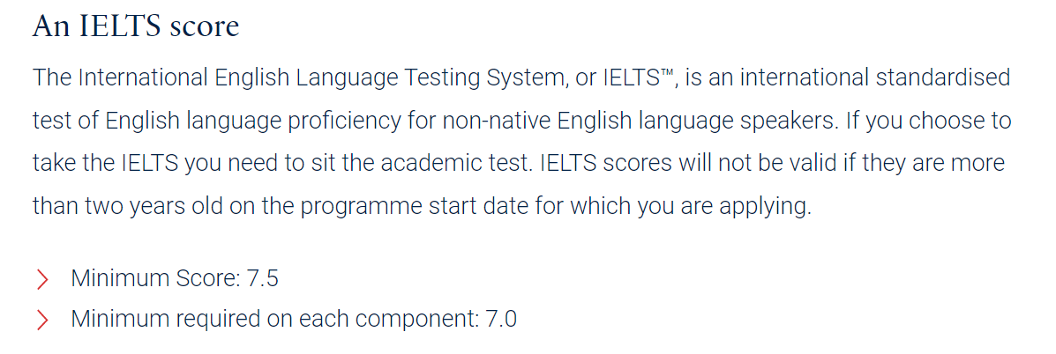Viewport: 1056px width, 354px height.
Task: Click the 7.0 component score value
Action: (x=501, y=320)
